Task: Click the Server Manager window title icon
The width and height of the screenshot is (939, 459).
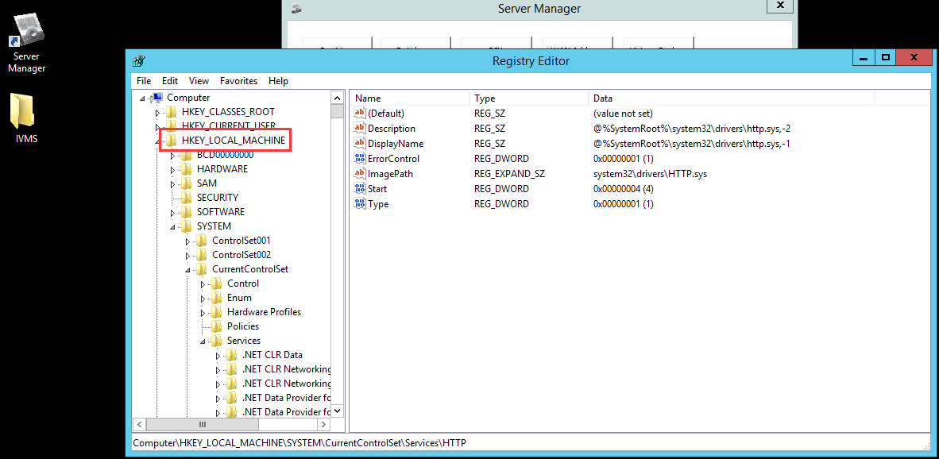Action: [x=296, y=9]
